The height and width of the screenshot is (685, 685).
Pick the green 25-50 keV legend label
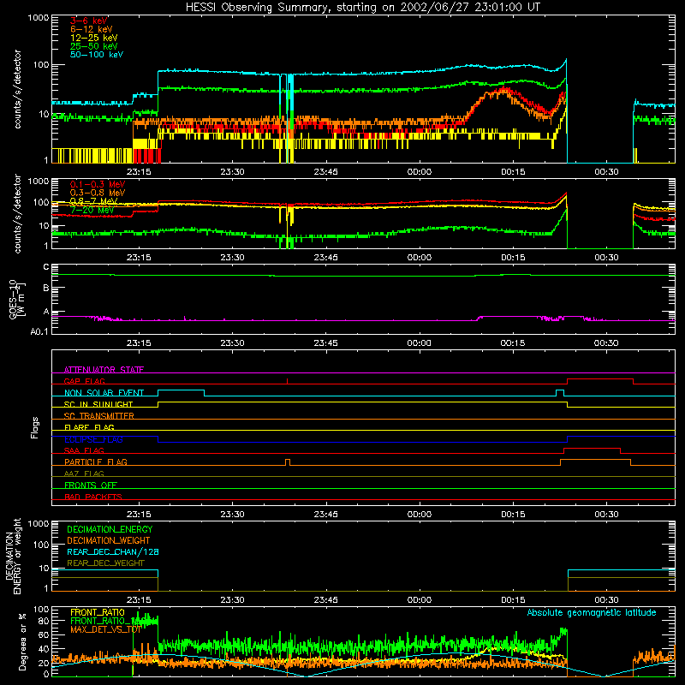point(94,46)
